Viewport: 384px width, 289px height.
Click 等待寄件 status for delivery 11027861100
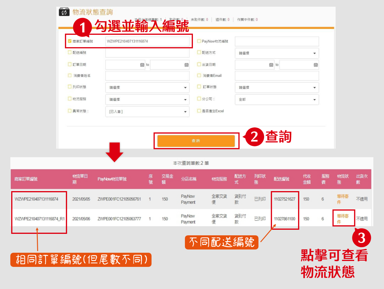click(x=343, y=219)
